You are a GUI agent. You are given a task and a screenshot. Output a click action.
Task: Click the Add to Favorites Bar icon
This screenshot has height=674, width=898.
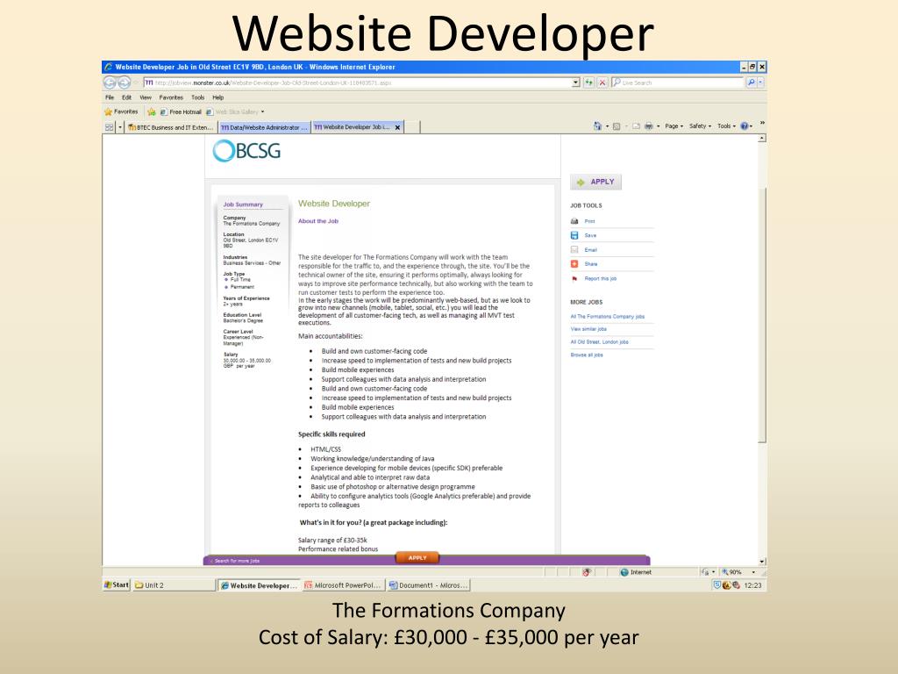151,111
